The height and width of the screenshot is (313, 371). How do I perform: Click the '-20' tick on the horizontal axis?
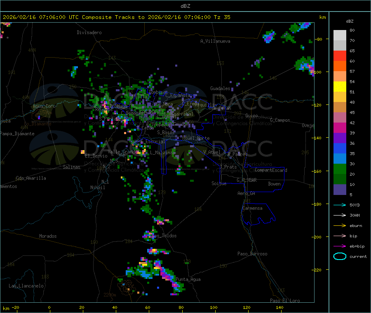[15, 307]
